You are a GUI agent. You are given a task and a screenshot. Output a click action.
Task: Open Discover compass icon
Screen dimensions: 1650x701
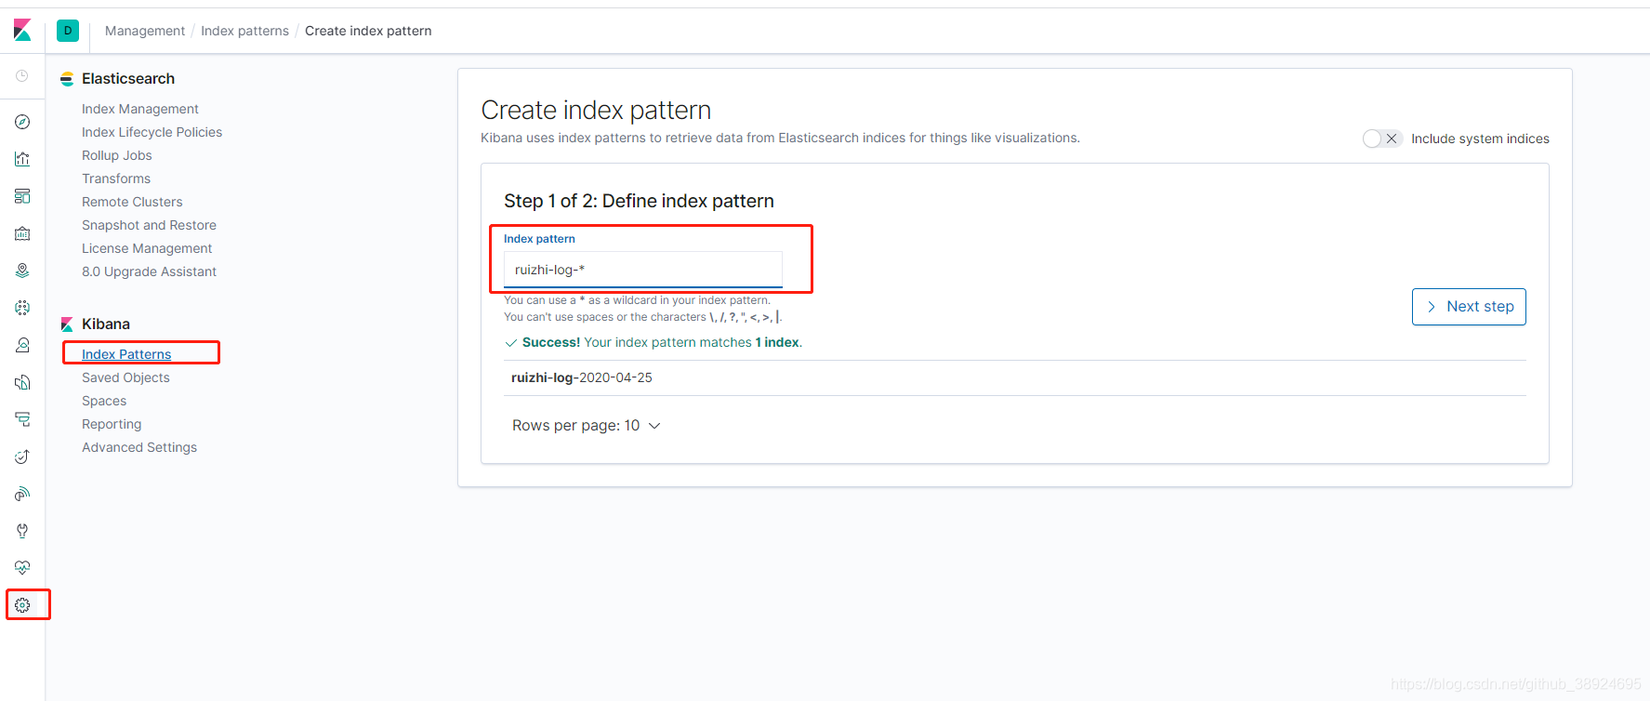coord(22,122)
